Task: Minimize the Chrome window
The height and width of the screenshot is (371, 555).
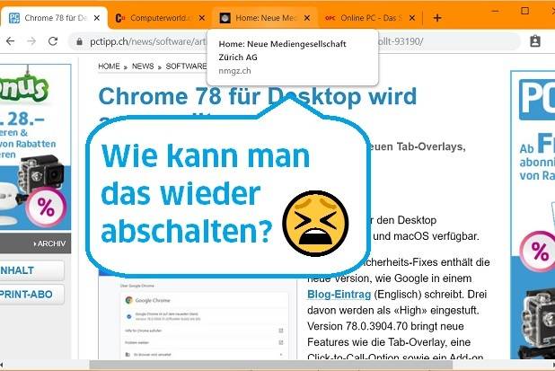Action: click(495, 11)
